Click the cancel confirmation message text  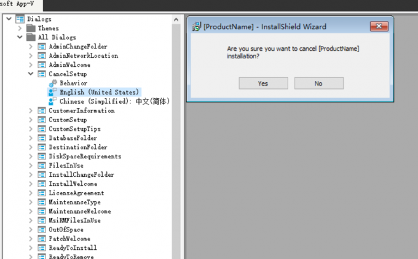(x=293, y=52)
